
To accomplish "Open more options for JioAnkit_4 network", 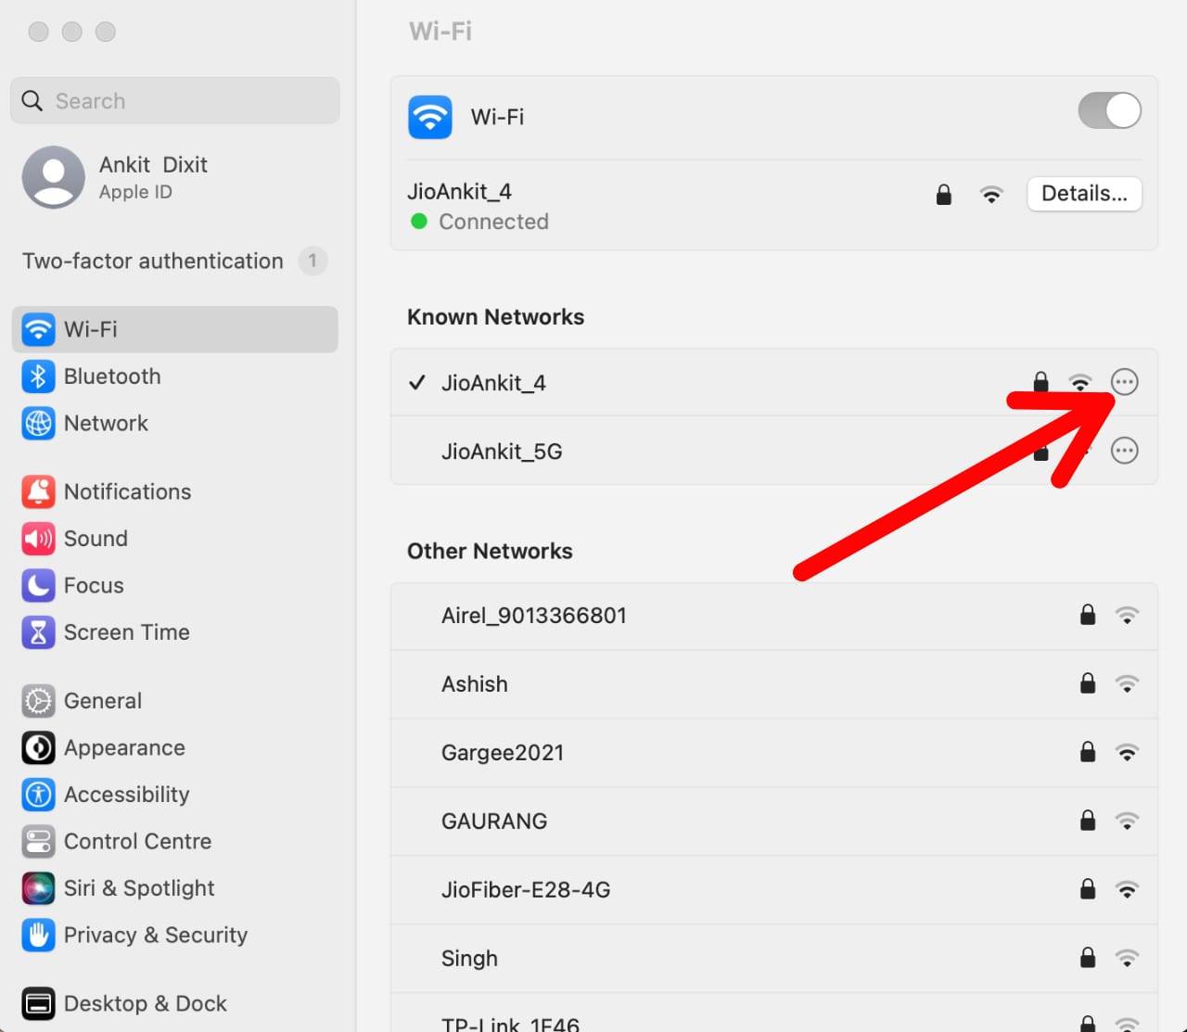I will click(x=1124, y=382).
